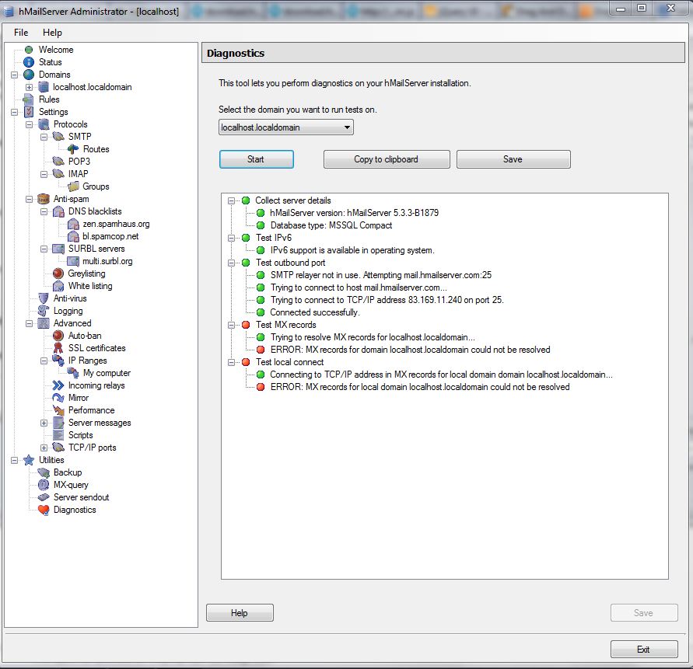Select the Auto-ban icon under Advanced
The image size is (693, 669).
58,336
